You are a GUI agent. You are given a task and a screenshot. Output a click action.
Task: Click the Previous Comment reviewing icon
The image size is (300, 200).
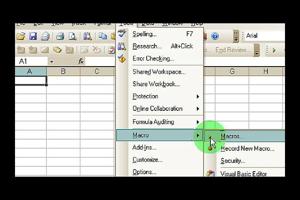(x=21, y=50)
